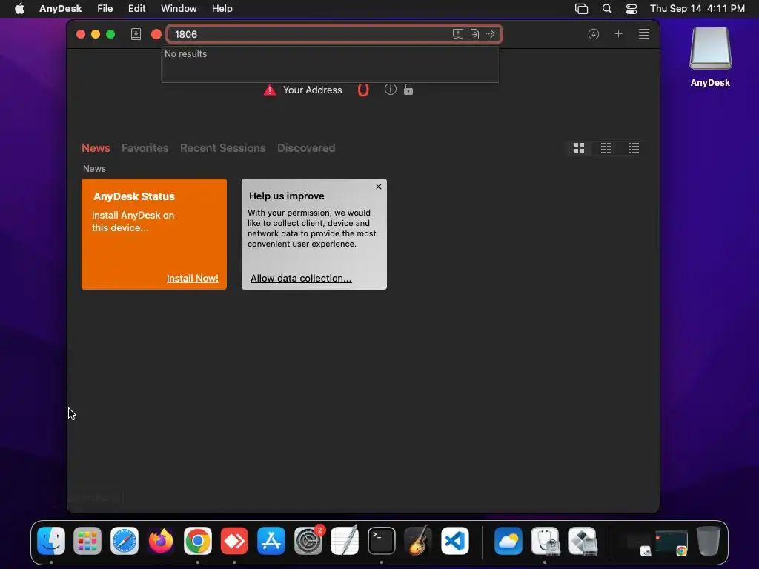Dismiss the Help us improve card

click(x=379, y=187)
